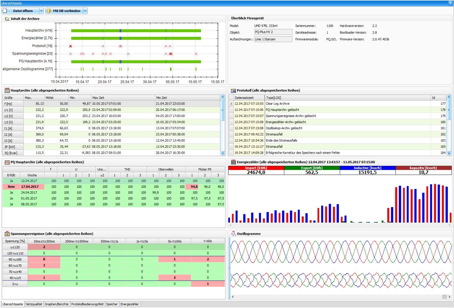Click the Aufzeichnungsn. field Linie 1 Stanzen
Viewport: 454px width, 308px height.
pyautogui.click(x=273, y=39)
